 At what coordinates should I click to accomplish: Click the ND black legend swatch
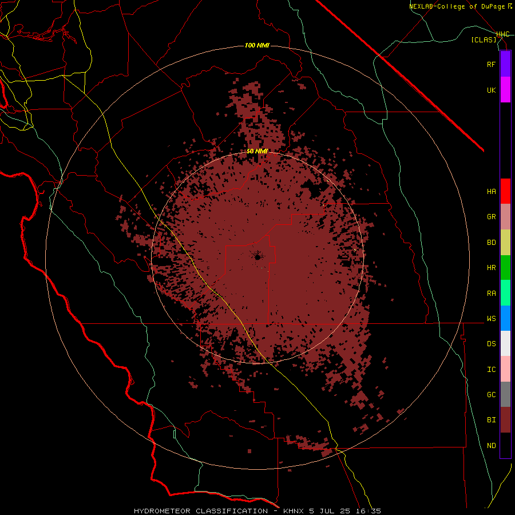point(505,445)
